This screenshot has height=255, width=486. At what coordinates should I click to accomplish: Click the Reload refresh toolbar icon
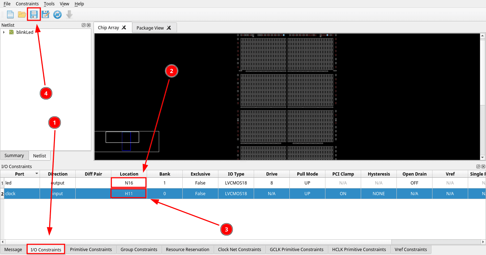pos(57,15)
